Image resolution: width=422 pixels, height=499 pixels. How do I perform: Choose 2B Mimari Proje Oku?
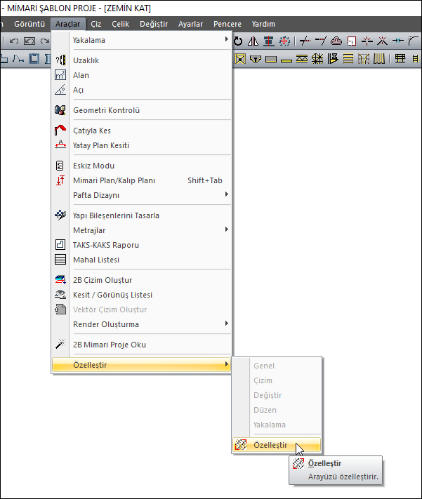[142, 345]
